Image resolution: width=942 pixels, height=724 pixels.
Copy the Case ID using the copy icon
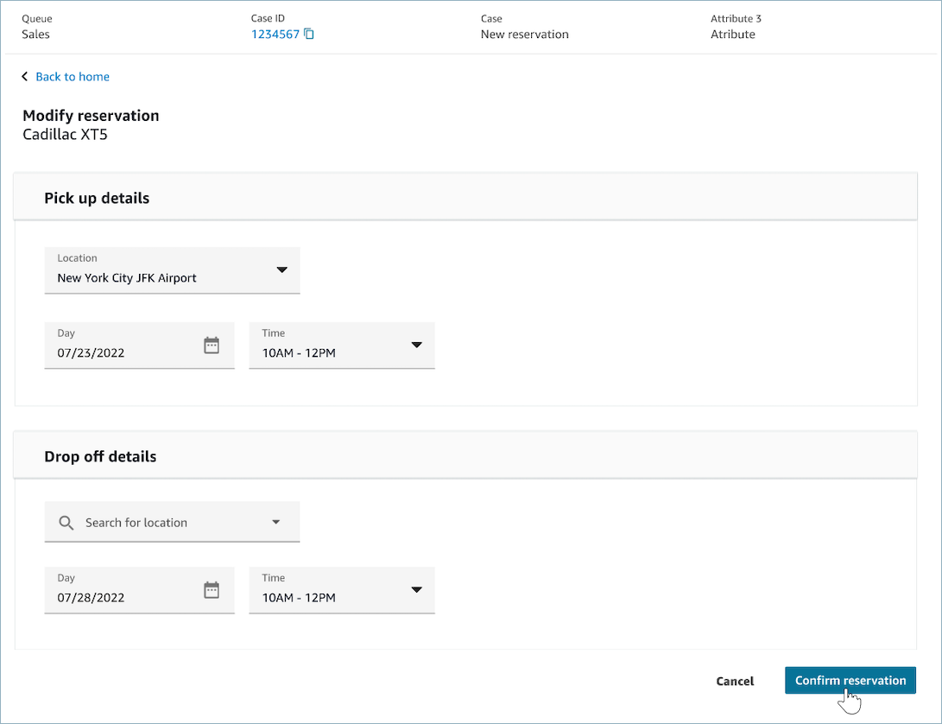pos(309,35)
